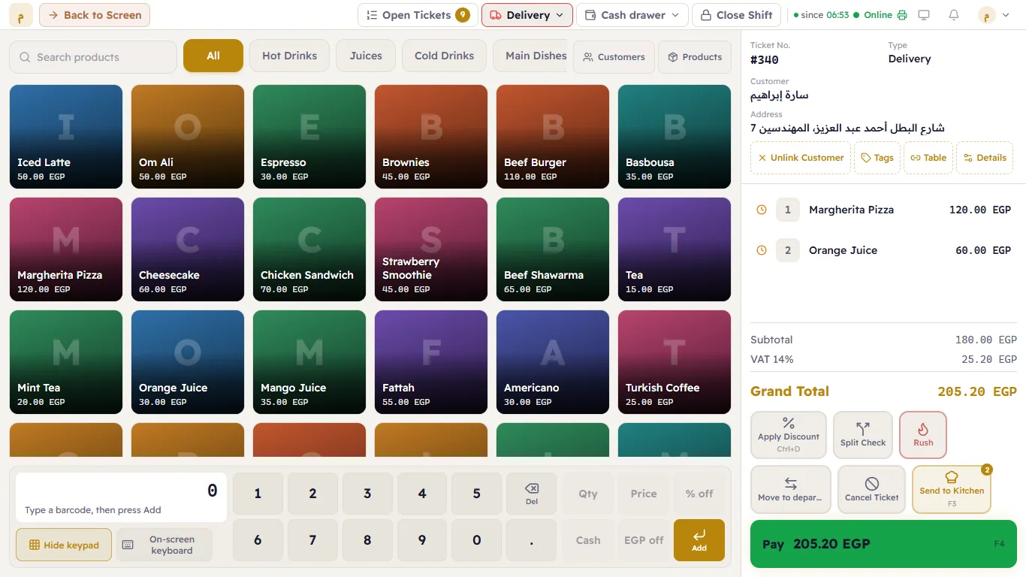1026x577 pixels.
Task: Cancel the current ticket
Action: coord(871,490)
